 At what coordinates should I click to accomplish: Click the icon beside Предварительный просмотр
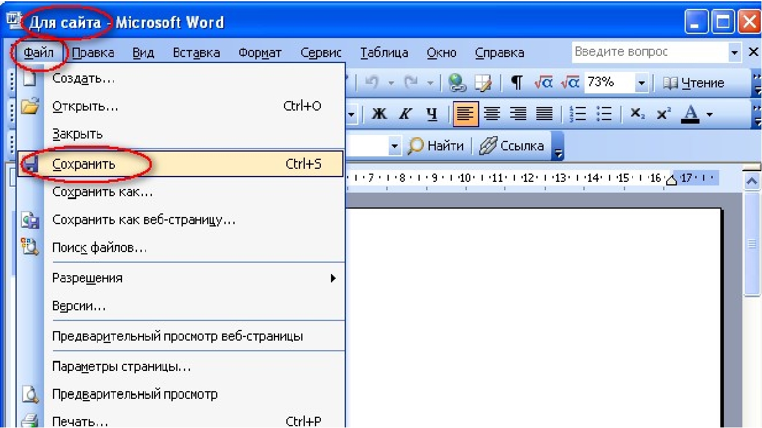(30, 394)
